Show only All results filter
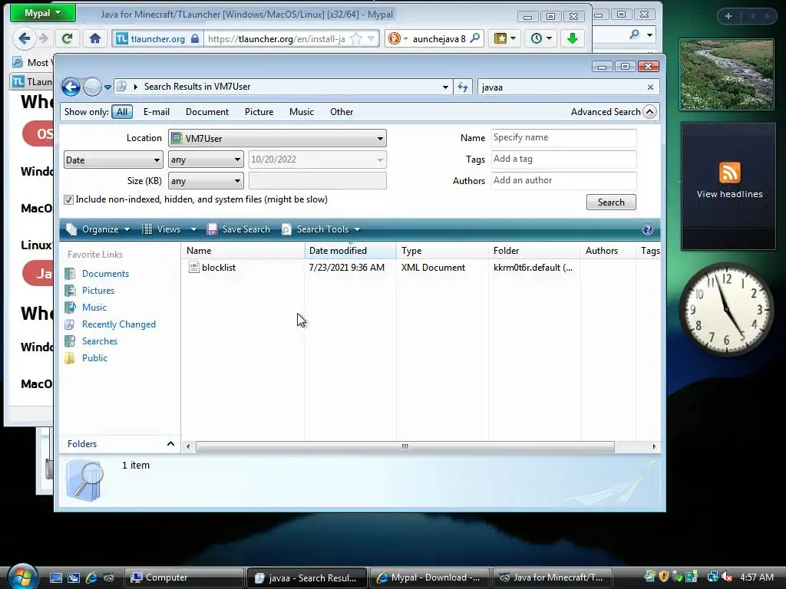The width and height of the screenshot is (786, 589). [122, 112]
